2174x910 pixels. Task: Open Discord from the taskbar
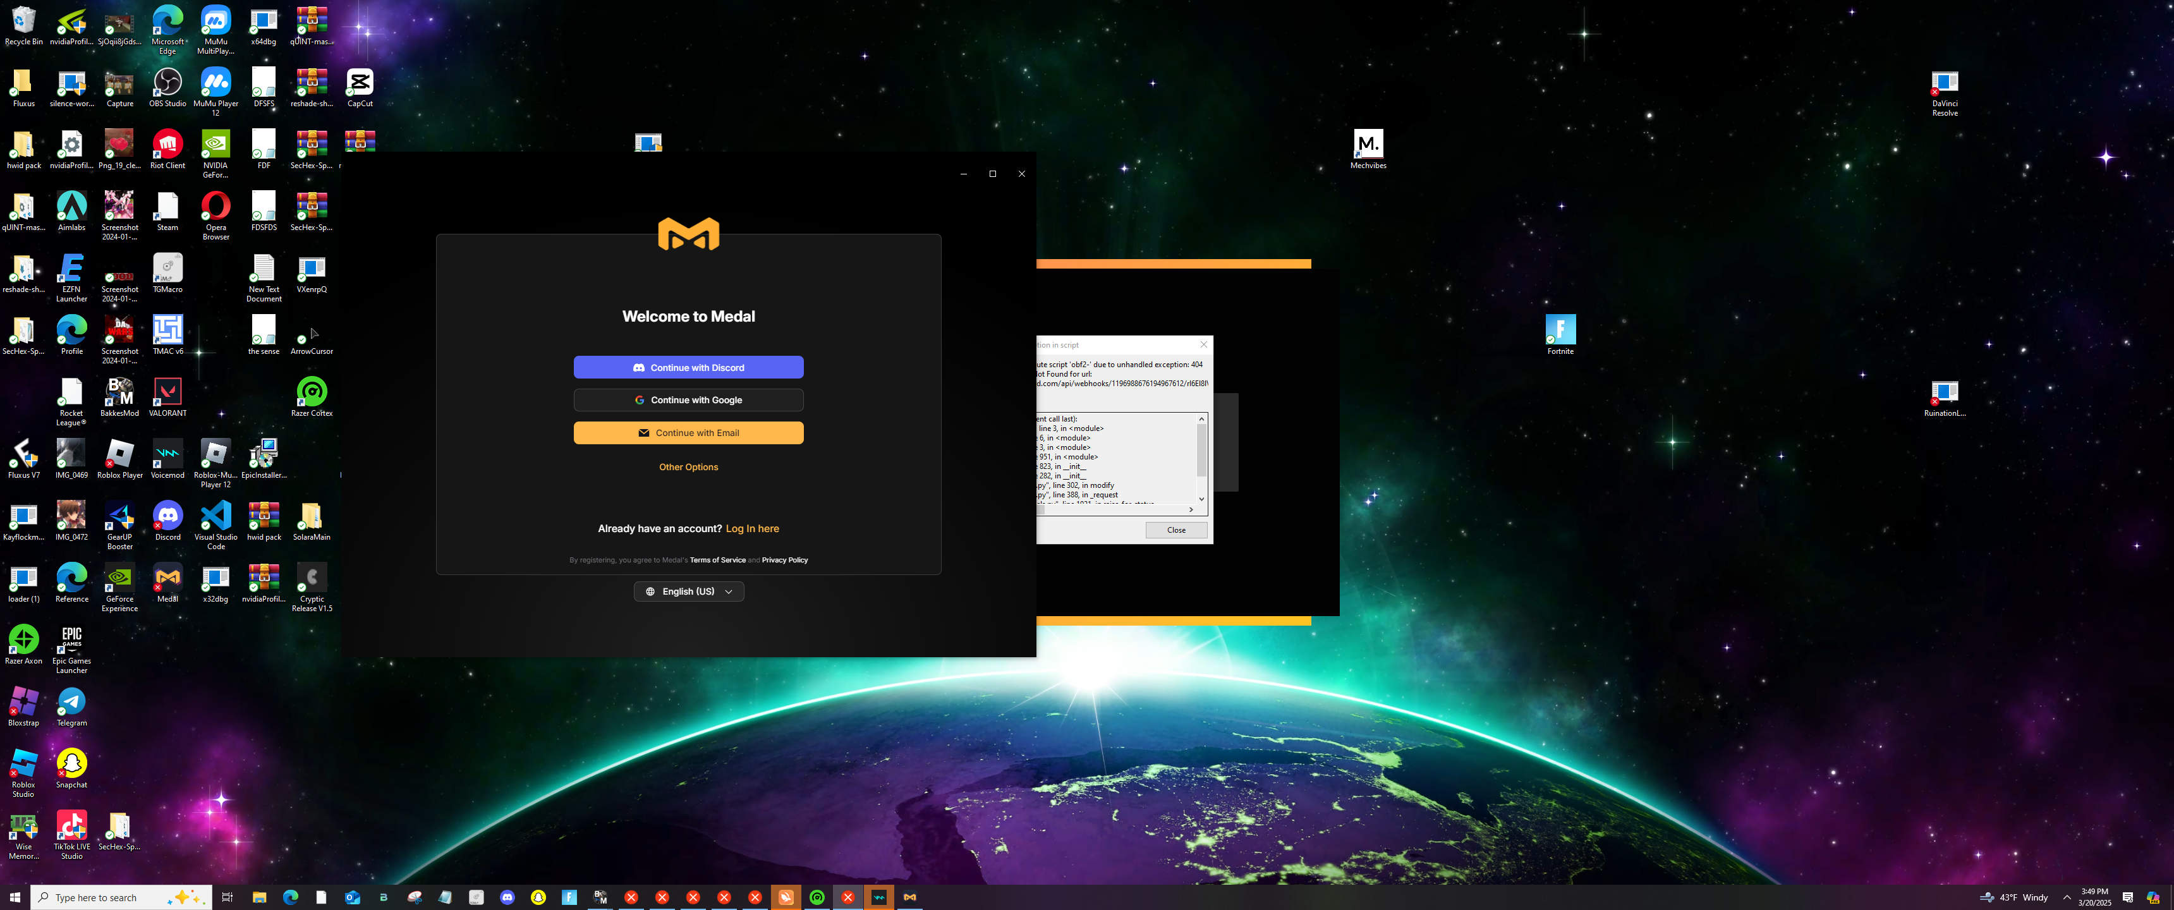coord(507,897)
